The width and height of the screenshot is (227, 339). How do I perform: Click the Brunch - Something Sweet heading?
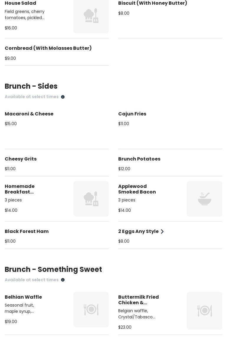click(x=53, y=269)
